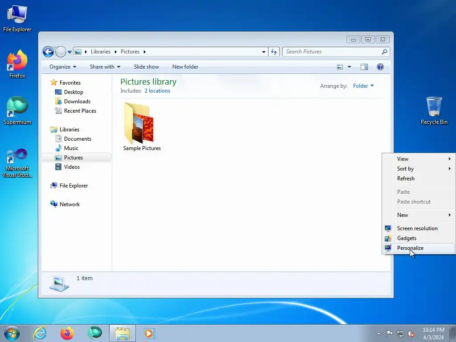The width and height of the screenshot is (456, 342).
Task: Show hidden tray icons arrow
Action: click(x=379, y=334)
